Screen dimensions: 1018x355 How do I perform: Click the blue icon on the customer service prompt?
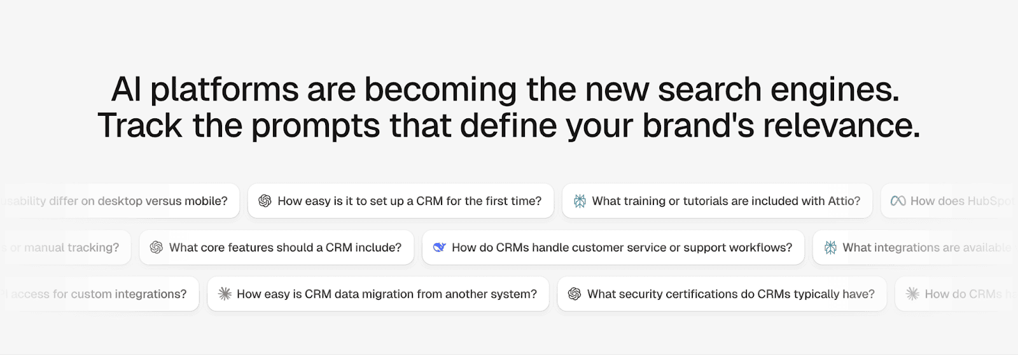coord(439,247)
